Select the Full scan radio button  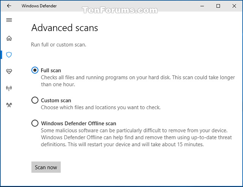[35, 70]
